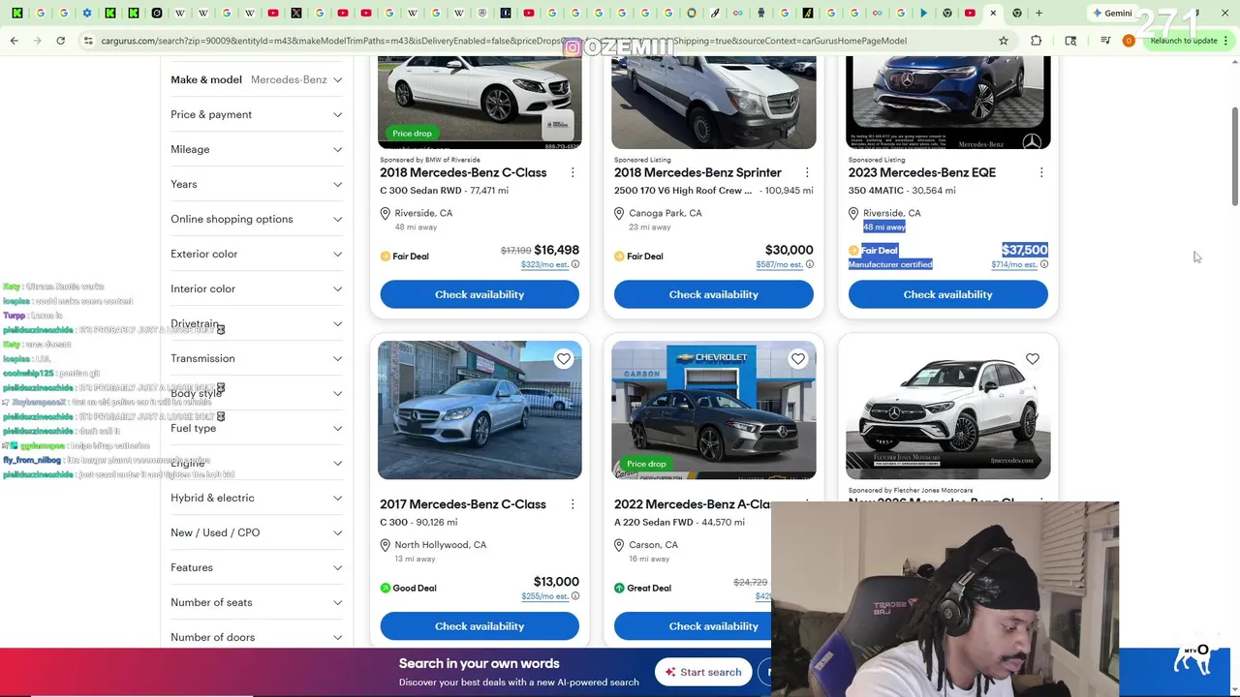1240x697 pixels.
Task: Favorite the 2022 A-Class heart icon
Action: click(798, 359)
